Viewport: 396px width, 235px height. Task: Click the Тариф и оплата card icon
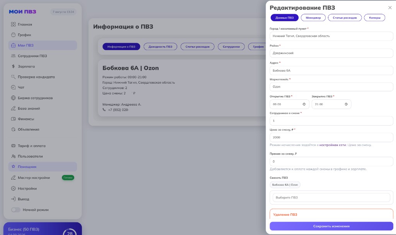14,146
